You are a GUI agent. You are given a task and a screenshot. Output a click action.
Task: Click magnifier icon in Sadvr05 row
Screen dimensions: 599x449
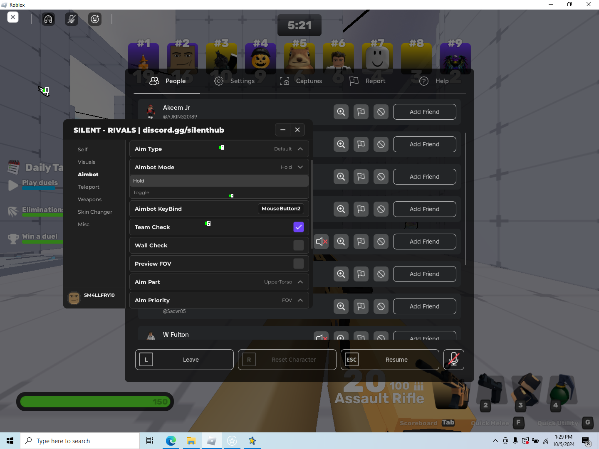(x=341, y=306)
